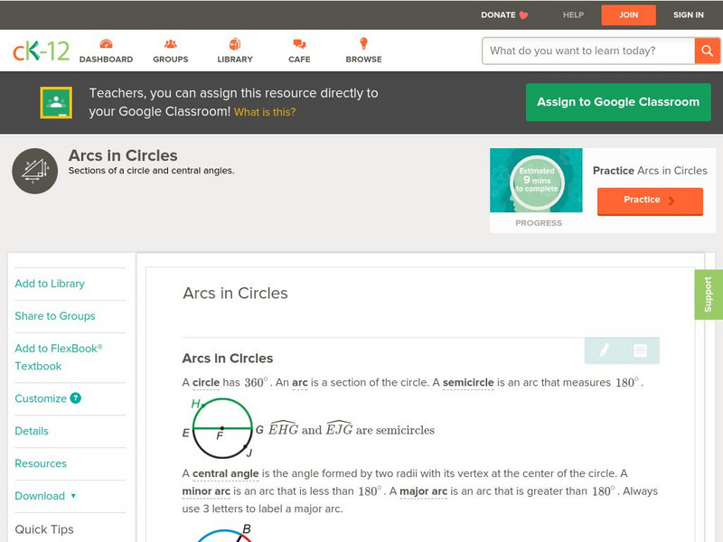
Task: Click the CK-12 logo
Action: 41,51
